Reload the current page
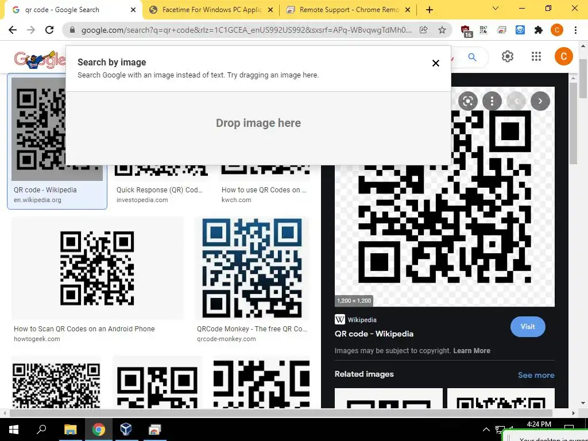This screenshot has width=588, height=441. 49,30
